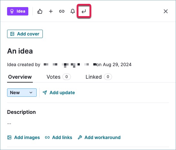
Task: Click the thumbs-up vote icon
Action: (40, 11)
